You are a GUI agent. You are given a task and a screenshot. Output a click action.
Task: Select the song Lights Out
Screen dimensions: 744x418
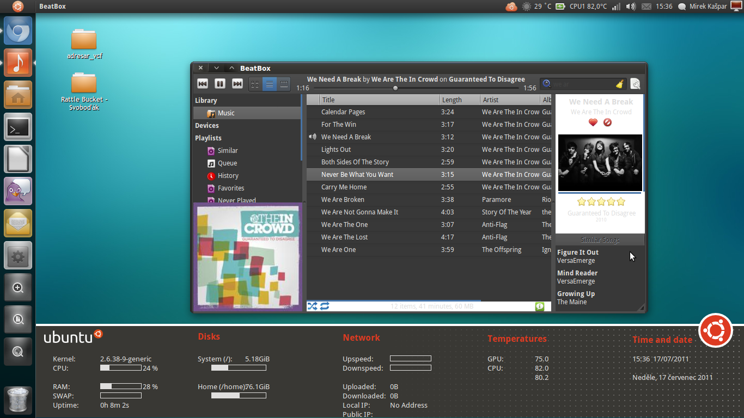point(429,149)
